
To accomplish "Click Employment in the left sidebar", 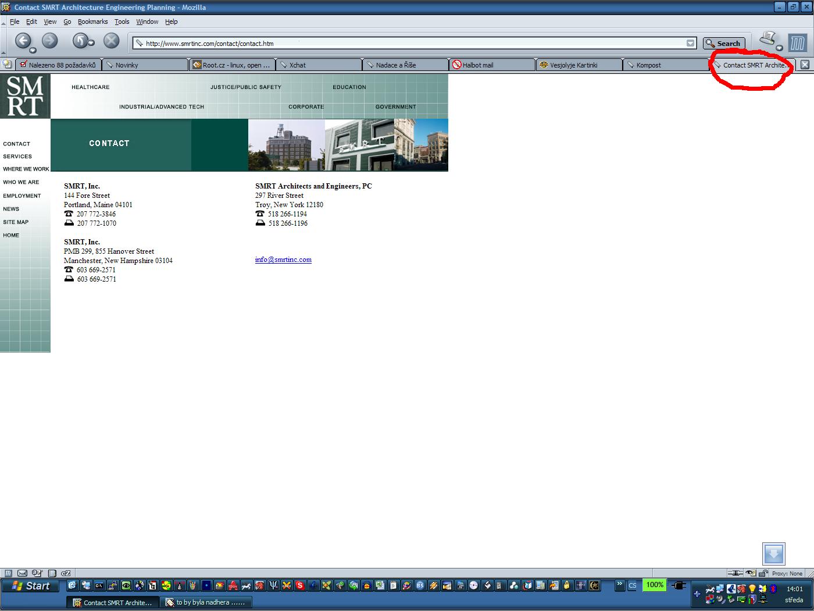I will 22,196.
